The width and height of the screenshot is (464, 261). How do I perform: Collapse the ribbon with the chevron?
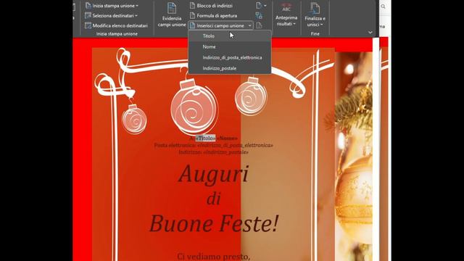[x=370, y=32]
